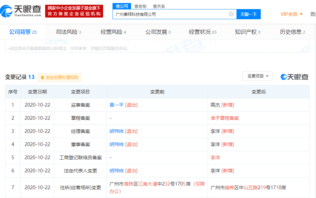Click 准予章程备案 text
The width and height of the screenshot is (316, 198).
(x=224, y=118)
